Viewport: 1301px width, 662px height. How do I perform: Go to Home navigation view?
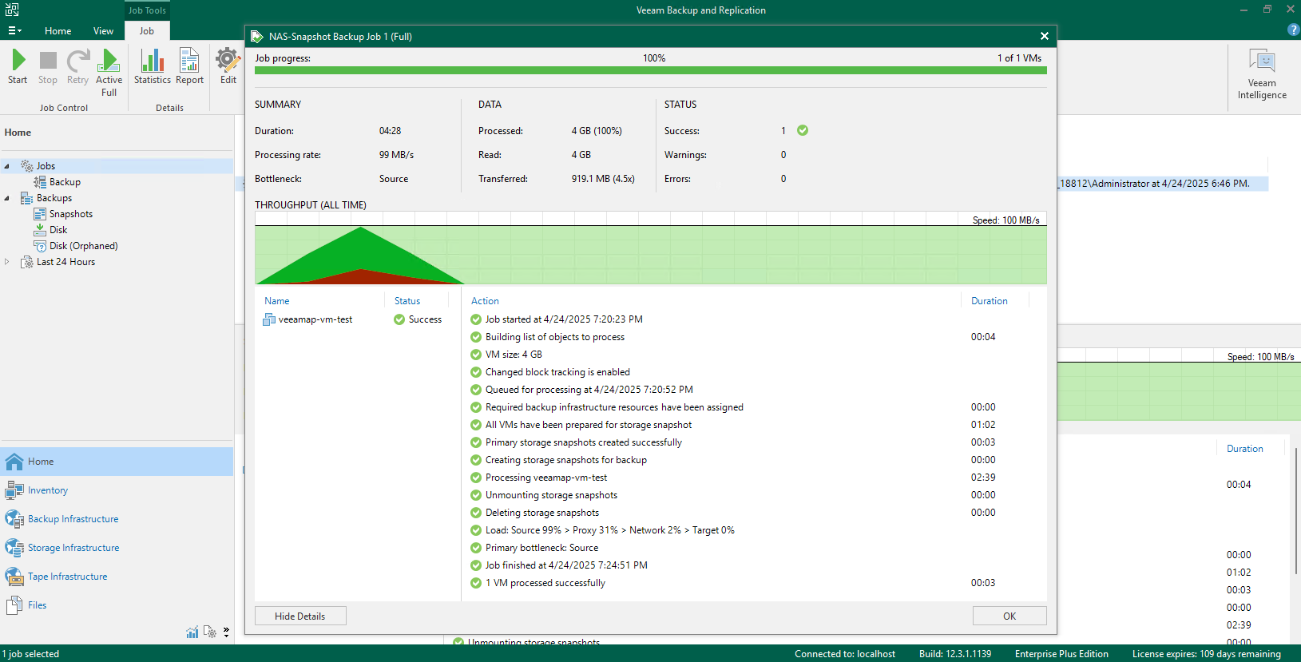pos(117,462)
